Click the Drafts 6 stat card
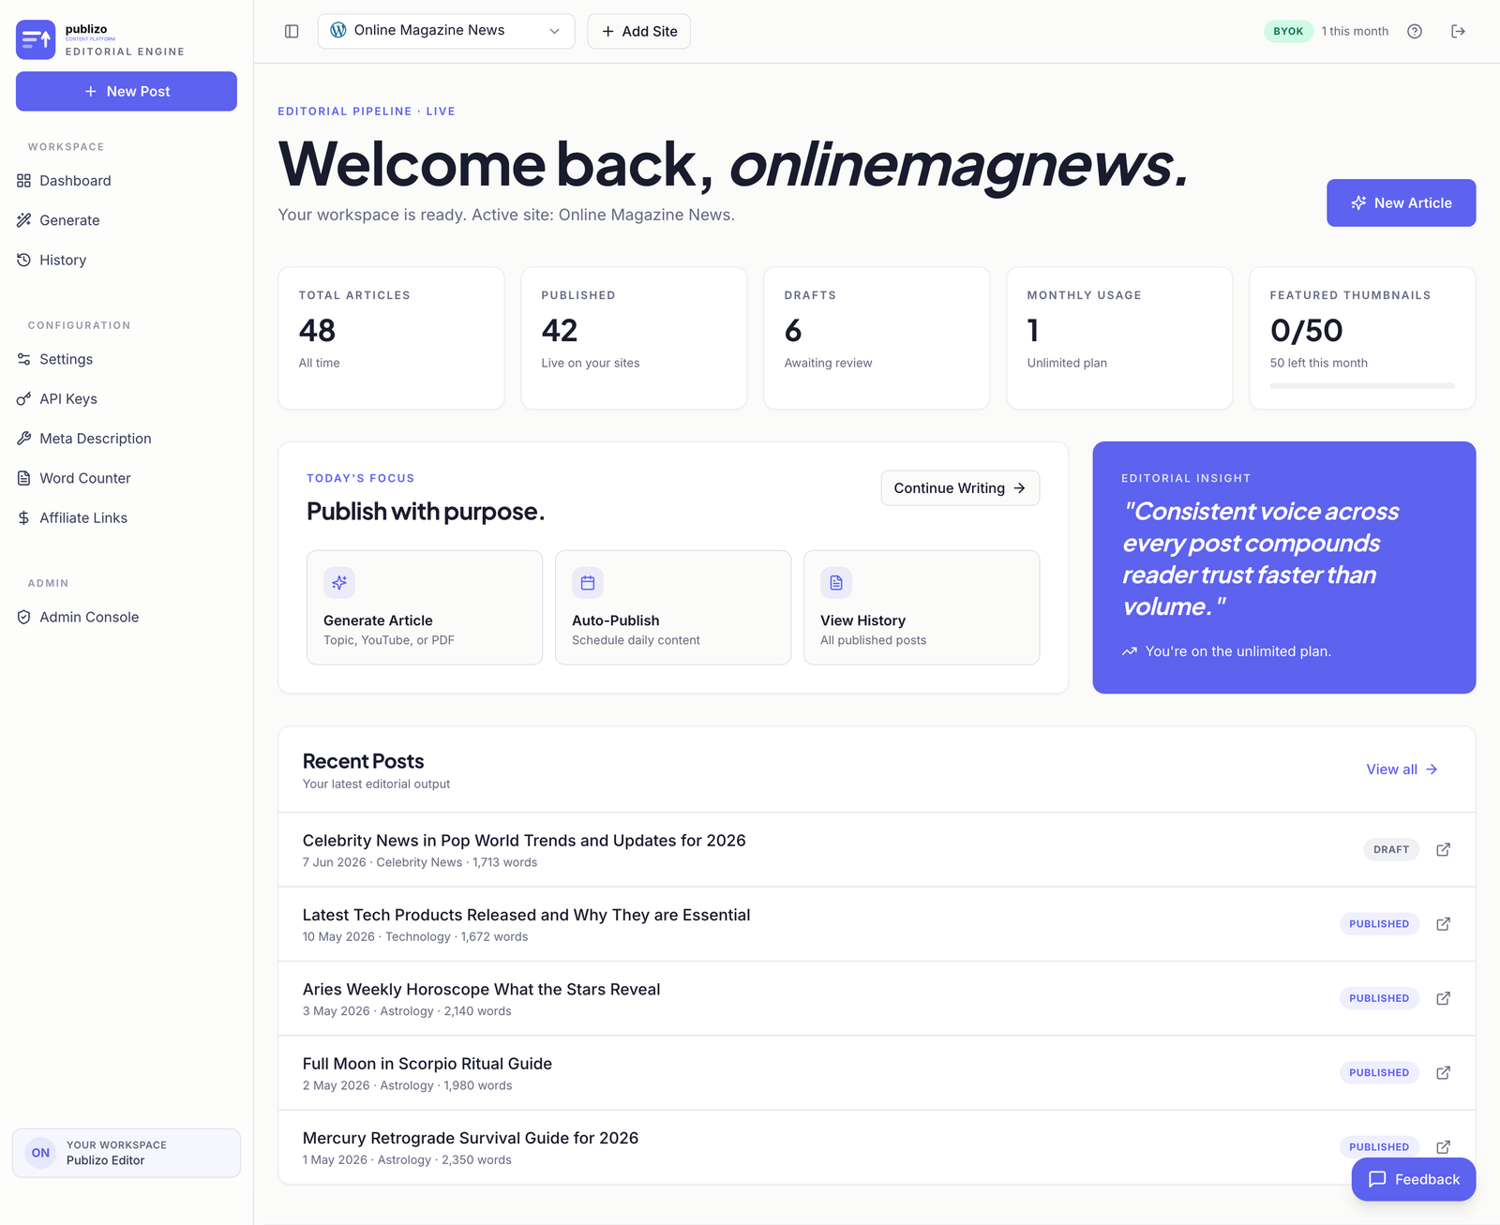Screen dimensions: 1500x1225 tap(877, 338)
